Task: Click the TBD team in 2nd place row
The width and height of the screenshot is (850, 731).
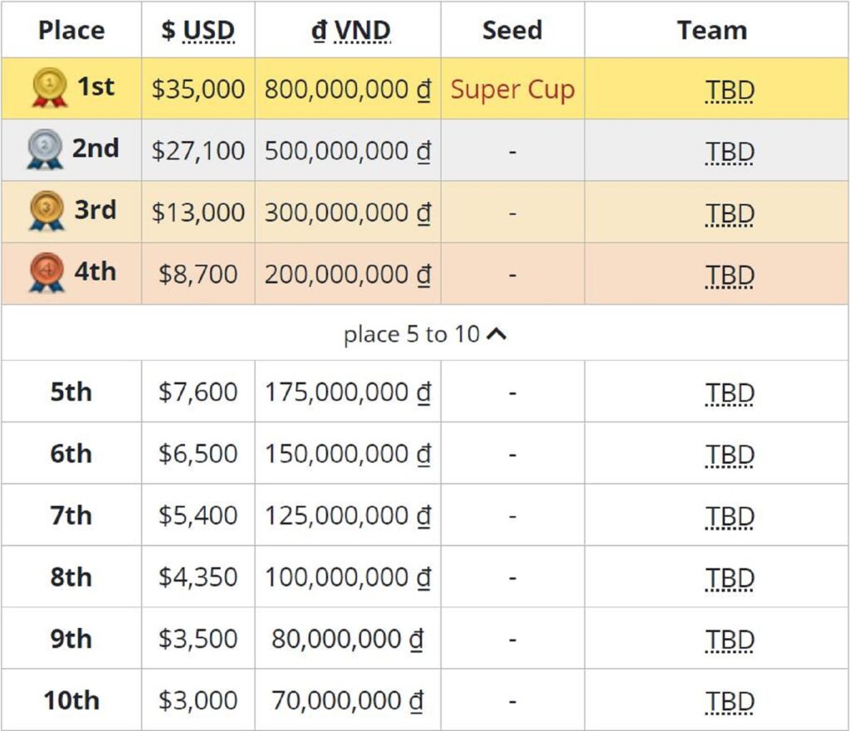Action: pyautogui.click(x=730, y=153)
